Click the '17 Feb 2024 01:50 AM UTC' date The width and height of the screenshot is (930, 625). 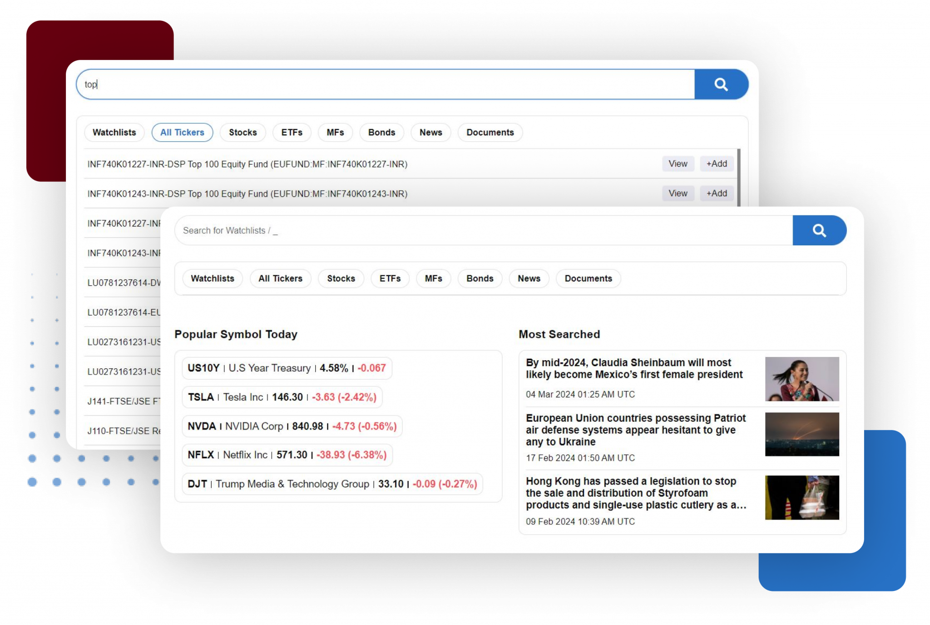580,458
